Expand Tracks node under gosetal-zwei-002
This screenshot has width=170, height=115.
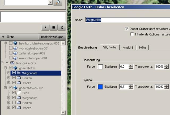point(9,107)
